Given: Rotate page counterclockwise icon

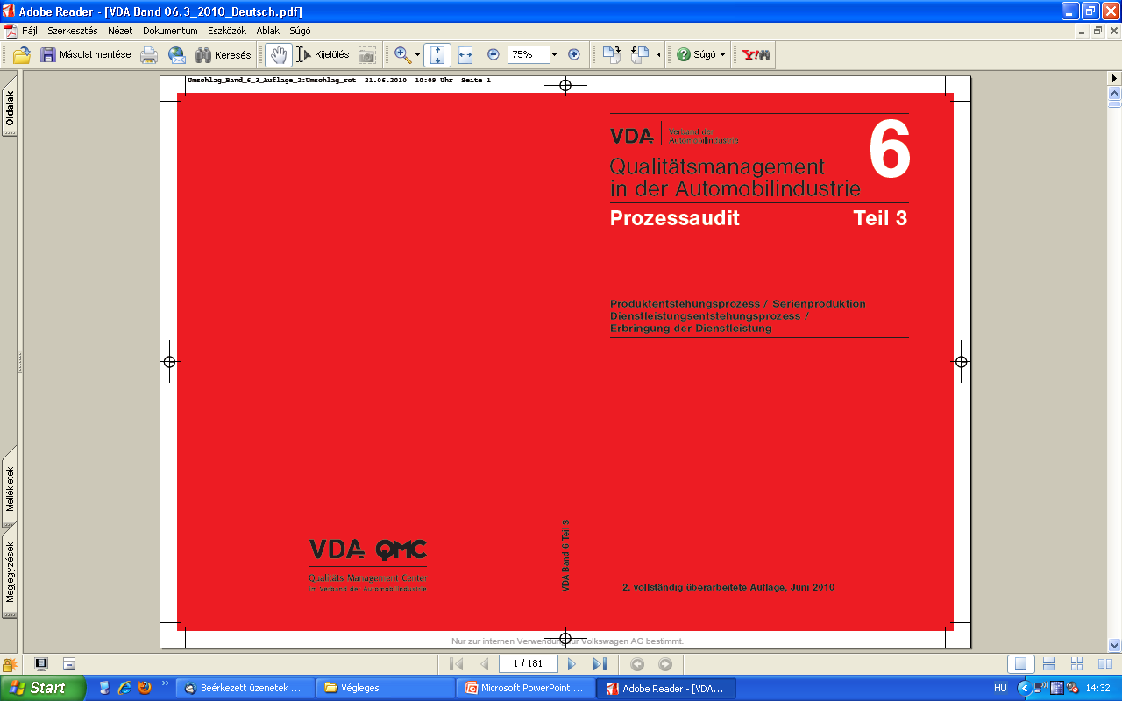Looking at the screenshot, I should (640, 54).
